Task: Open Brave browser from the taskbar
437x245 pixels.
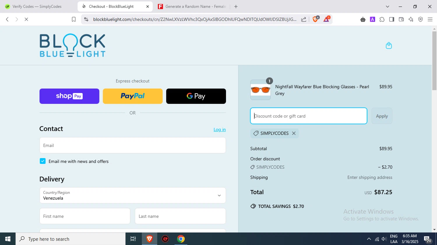Action: (149, 239)
